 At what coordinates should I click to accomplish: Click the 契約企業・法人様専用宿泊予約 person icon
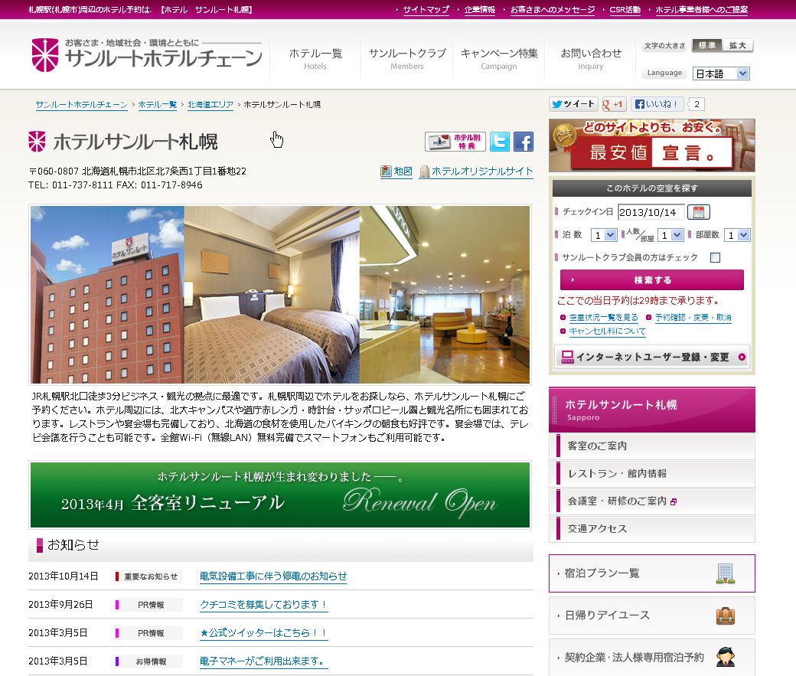tap(726, 657)
